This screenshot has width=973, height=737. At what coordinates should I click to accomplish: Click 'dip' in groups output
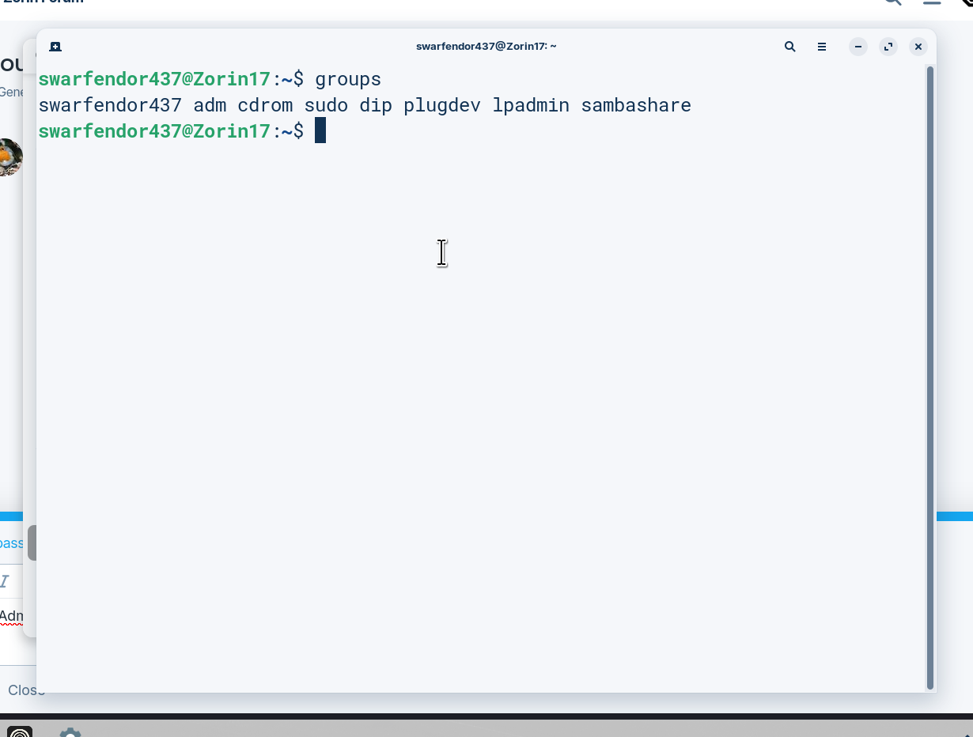click(376, 105)
